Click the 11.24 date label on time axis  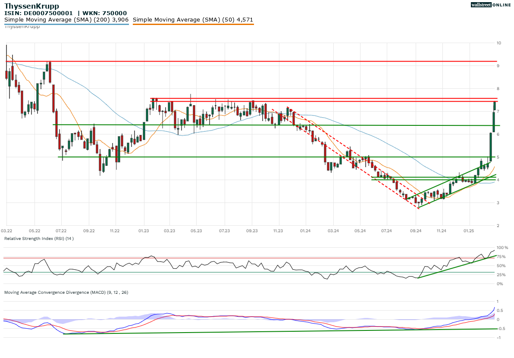point(441,231)
